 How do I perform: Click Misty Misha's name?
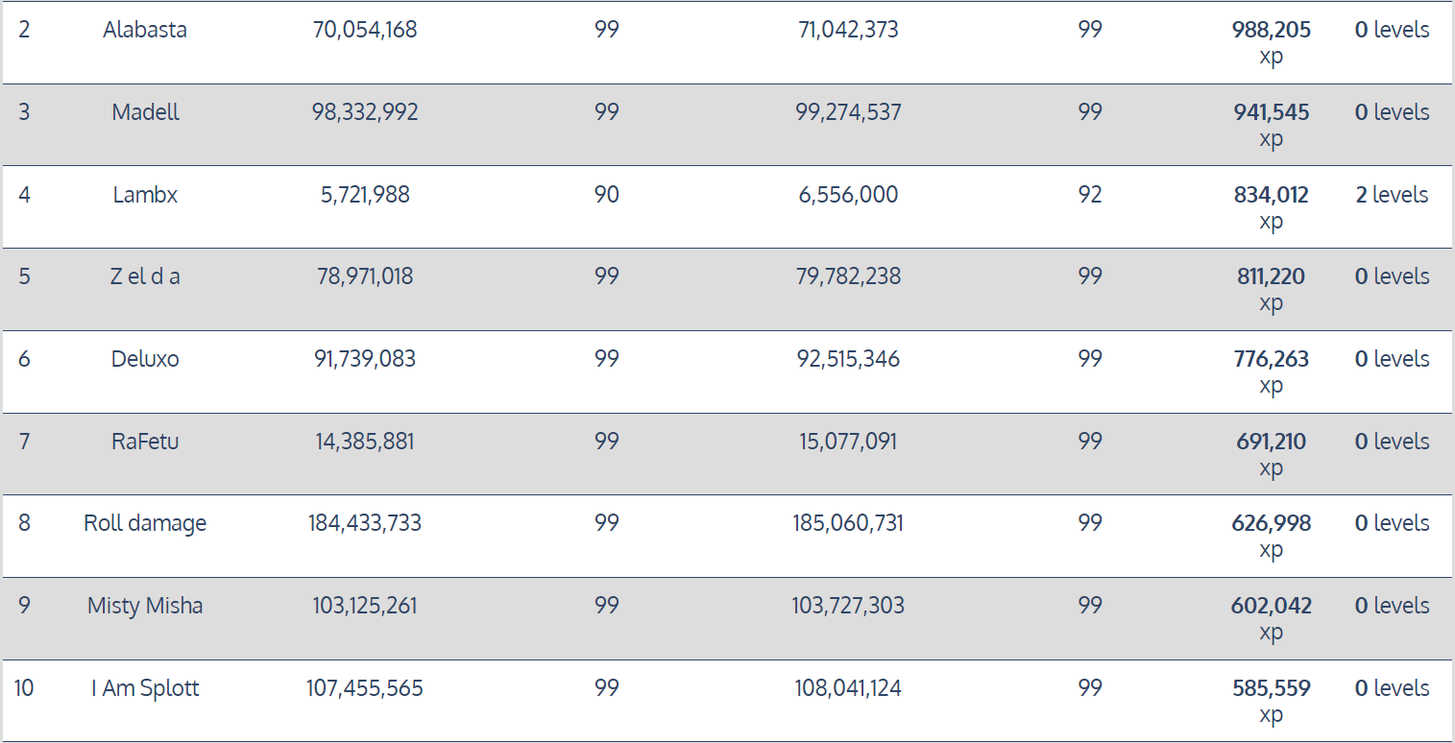(x=145, y=606)
